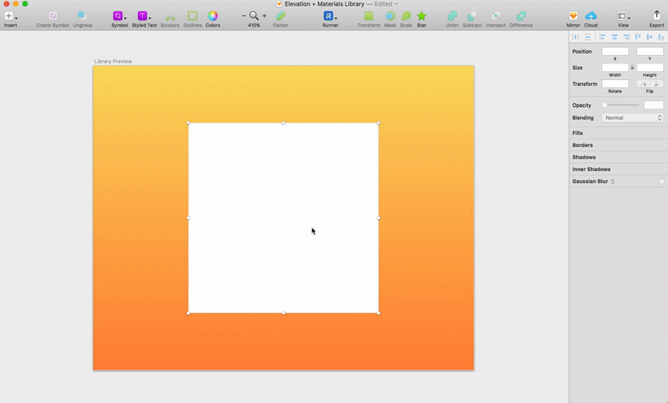668x403 pixels.
Task: Click the Export toolbar icon
Action: (x=656, y=16)
